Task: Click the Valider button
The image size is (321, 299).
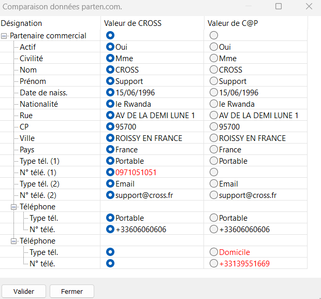Action: (24, 291)
